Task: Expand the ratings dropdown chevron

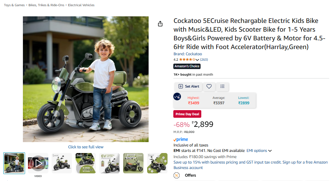Action: pos(197,60)
